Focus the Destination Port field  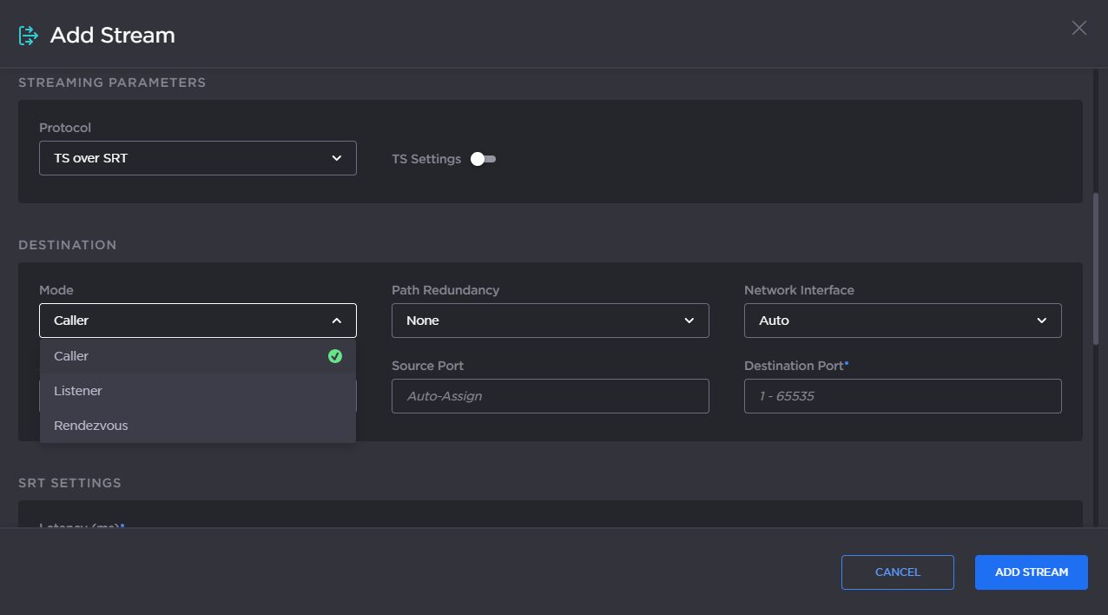[x=902, y=396]
